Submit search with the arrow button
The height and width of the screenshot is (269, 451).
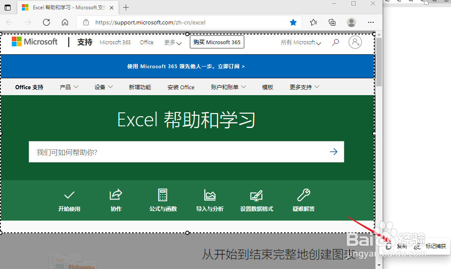tap(334, 152)
